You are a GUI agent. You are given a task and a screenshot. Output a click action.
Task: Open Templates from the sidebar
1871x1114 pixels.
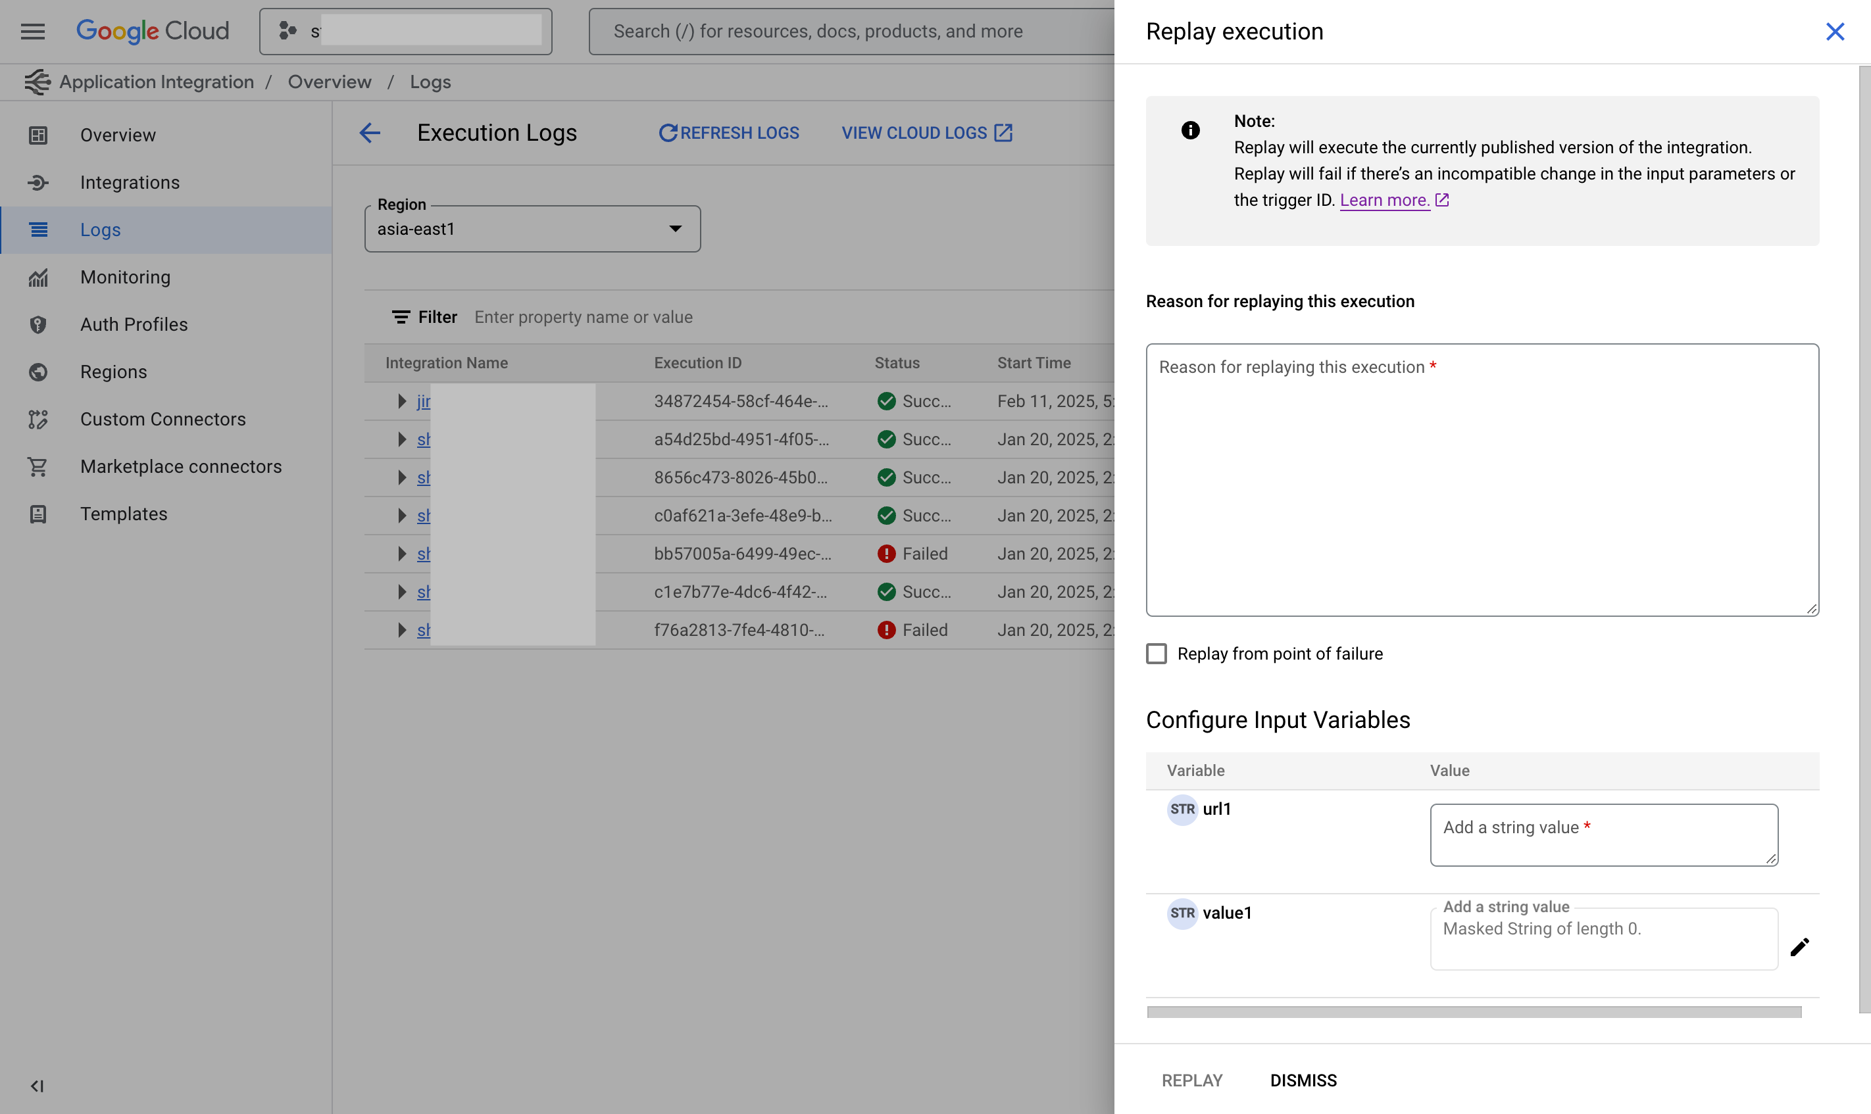coord(124,514)
